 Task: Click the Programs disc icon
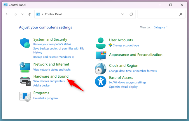pos(25,96)
